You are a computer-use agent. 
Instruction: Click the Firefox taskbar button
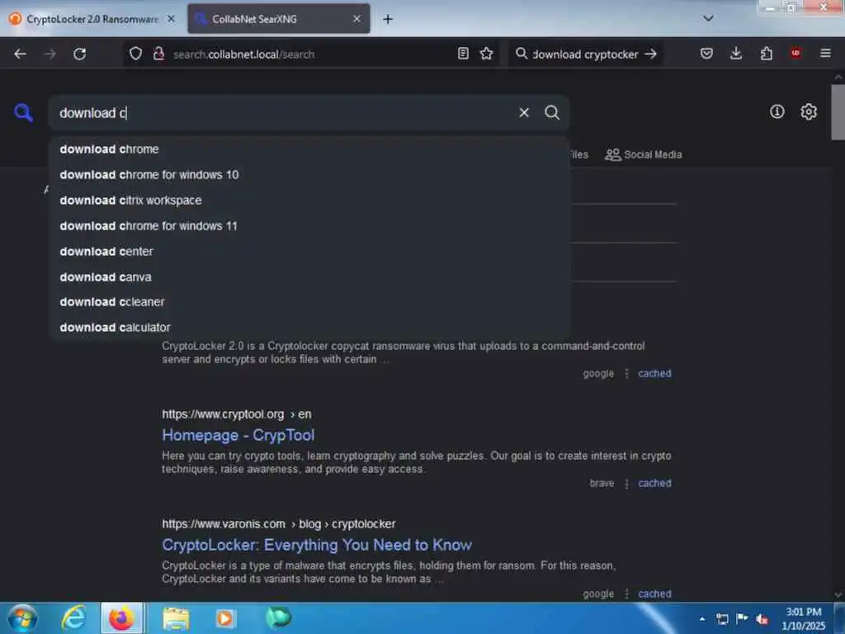122,617
